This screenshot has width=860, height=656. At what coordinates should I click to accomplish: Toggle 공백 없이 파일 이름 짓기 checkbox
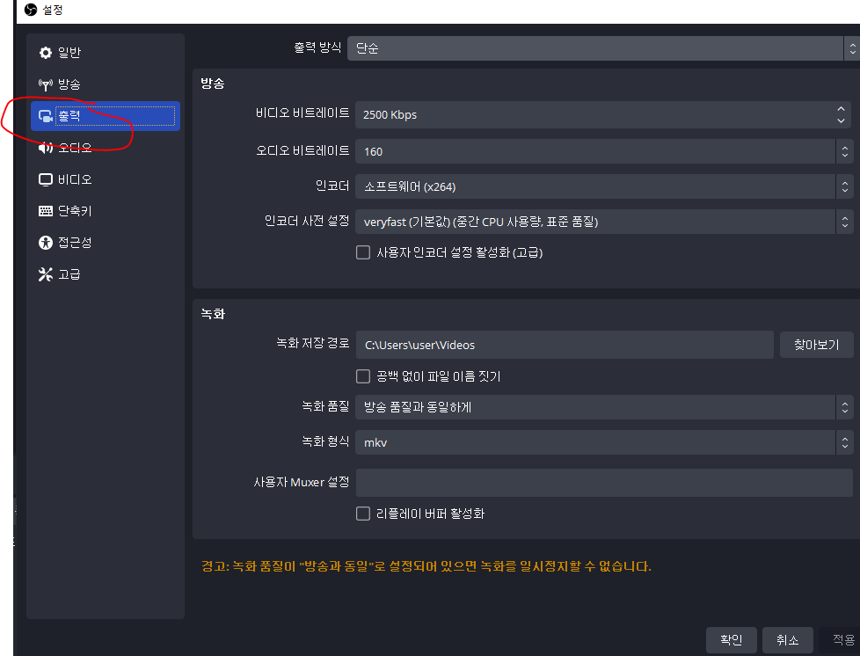[363, 376]
